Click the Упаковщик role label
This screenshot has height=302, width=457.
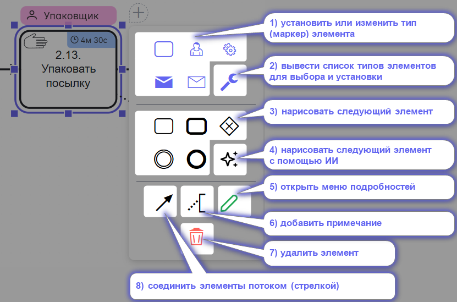point(69,15)
